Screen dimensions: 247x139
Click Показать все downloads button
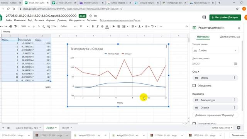point(238,135)
